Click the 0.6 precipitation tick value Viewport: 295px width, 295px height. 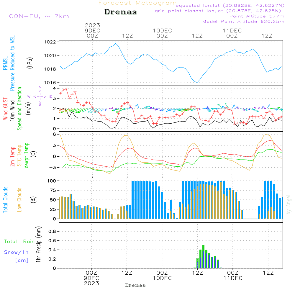(x=52, y=240)
